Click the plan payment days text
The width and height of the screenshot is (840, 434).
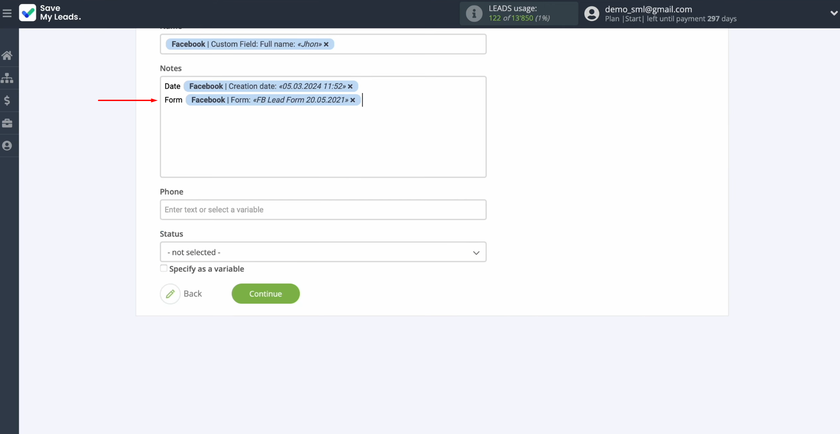[x=670, y=19]
